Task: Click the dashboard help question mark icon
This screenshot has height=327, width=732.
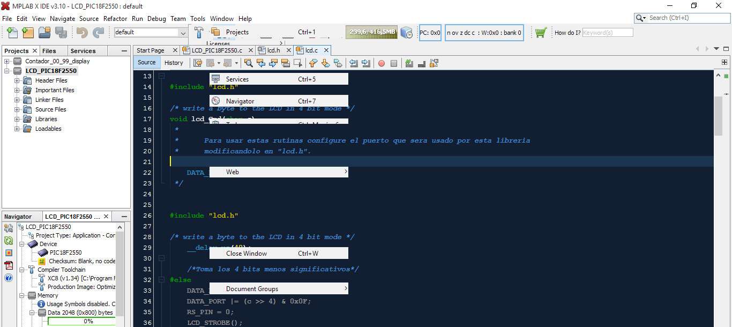Action: pos(9,278)
